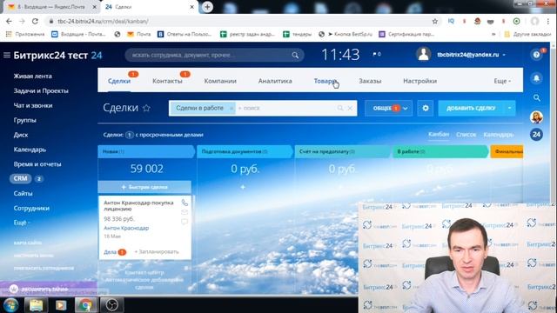Open Сотрудники in the sidebar

[x=31, y=209]
